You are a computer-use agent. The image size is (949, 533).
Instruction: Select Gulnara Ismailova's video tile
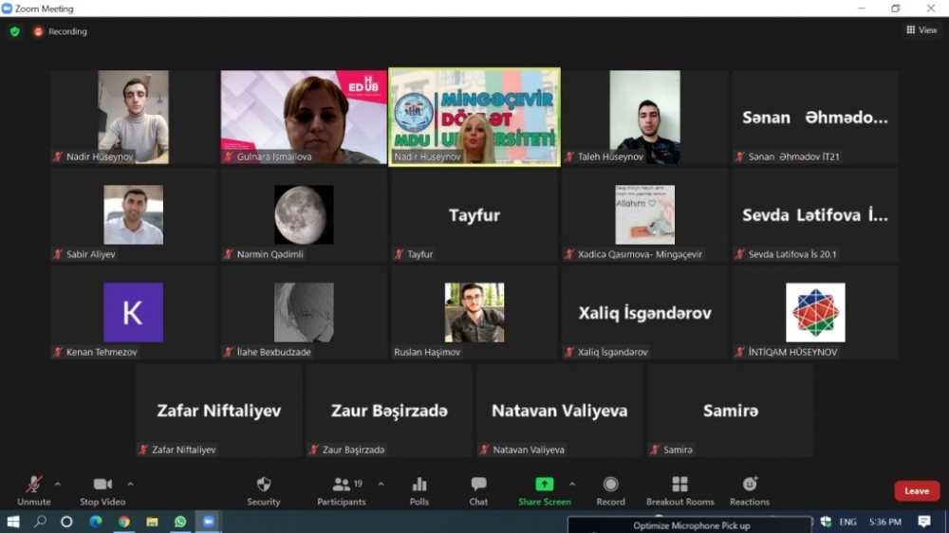pos(304,117)
